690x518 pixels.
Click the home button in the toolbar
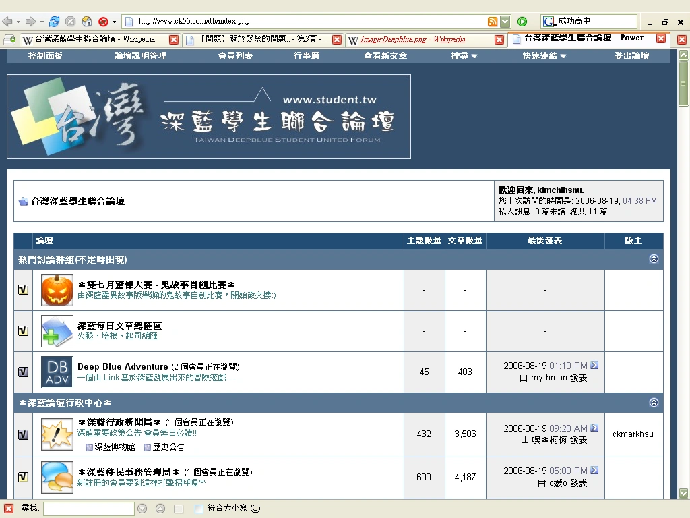pos(86,22)
